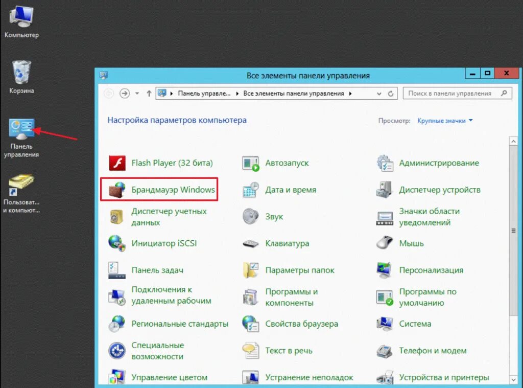
Task: Open the Устранение неполадок link
Action: coord(309,377)
